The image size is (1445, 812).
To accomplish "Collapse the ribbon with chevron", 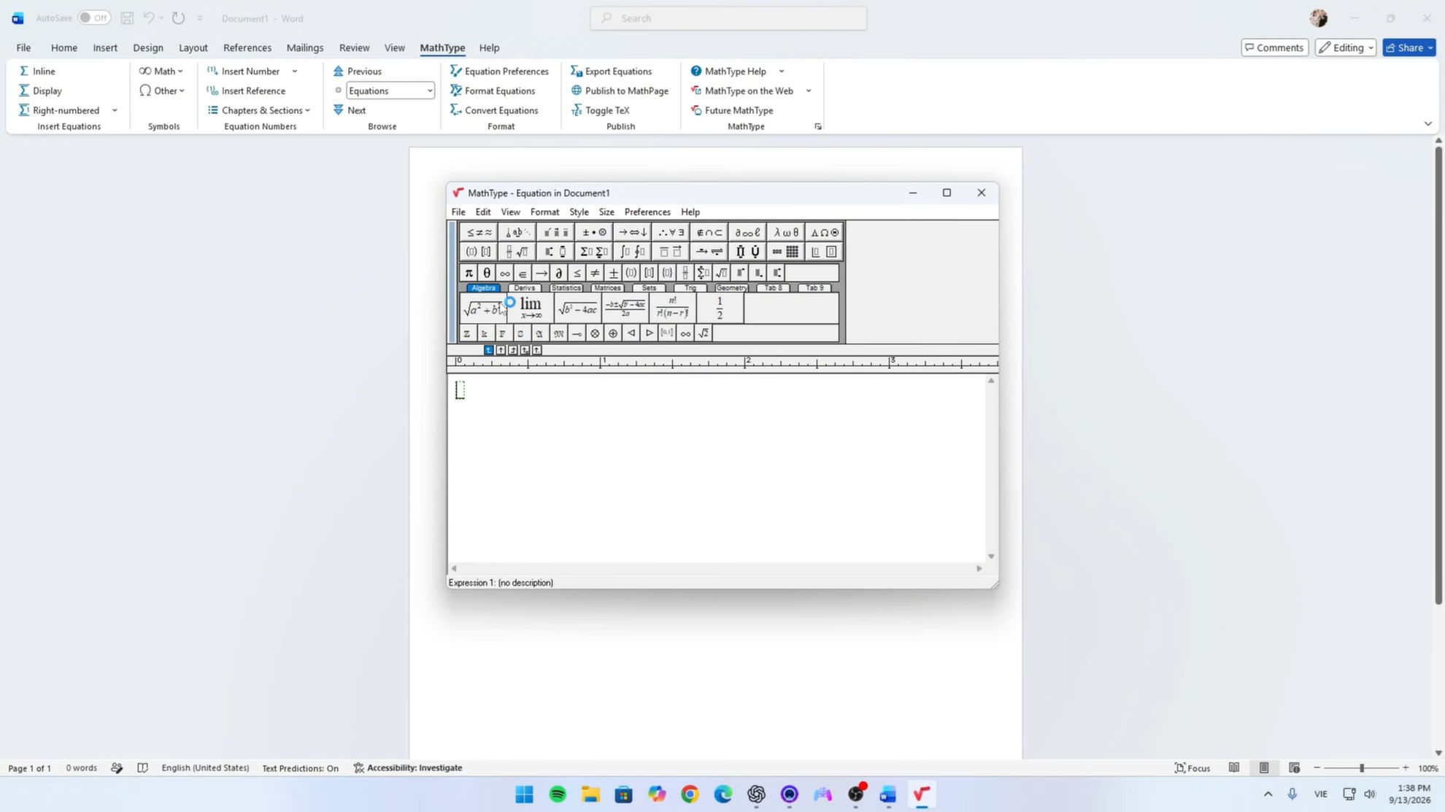I will (1427, 123).
